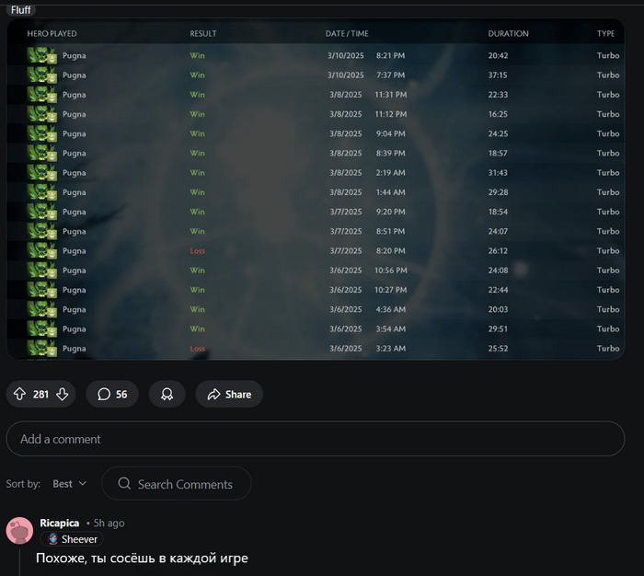Upvote the post with 281 points
The width and height of the screenshot is (644, 576).
click(19, 395)
